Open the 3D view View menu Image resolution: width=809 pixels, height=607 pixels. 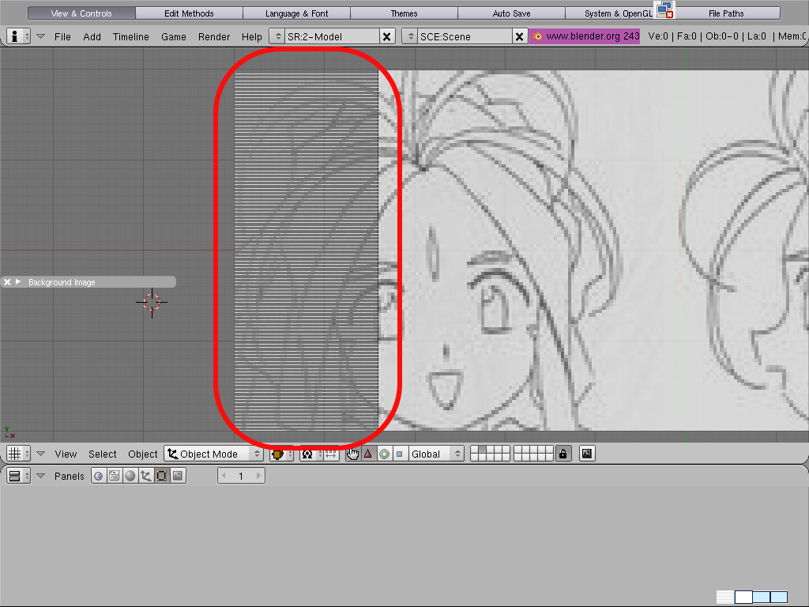(x=66, y=454)
